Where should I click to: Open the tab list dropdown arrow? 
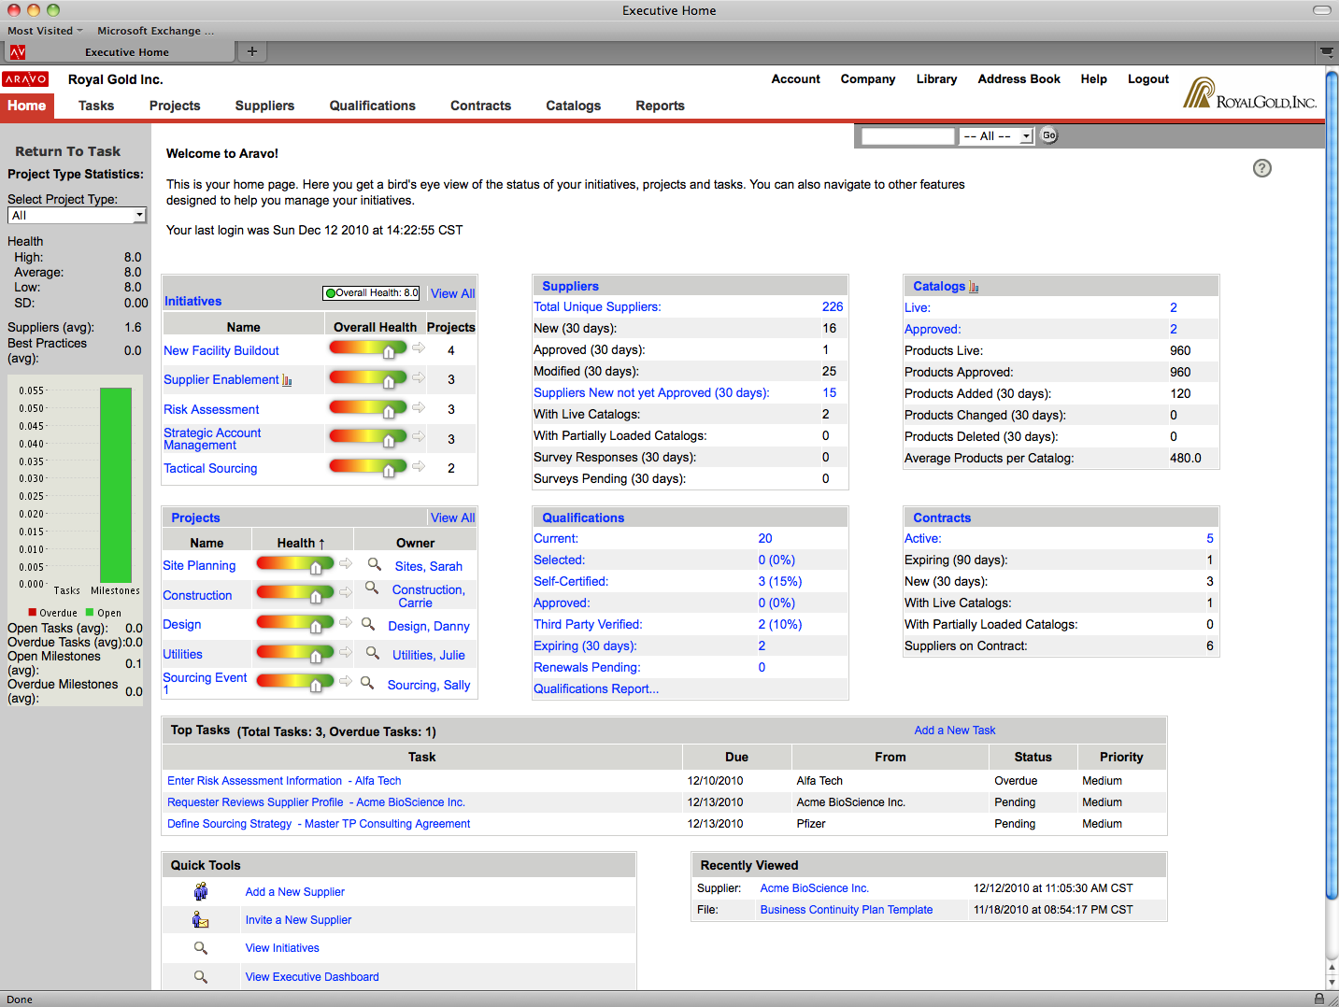(x=1327, y=52)
